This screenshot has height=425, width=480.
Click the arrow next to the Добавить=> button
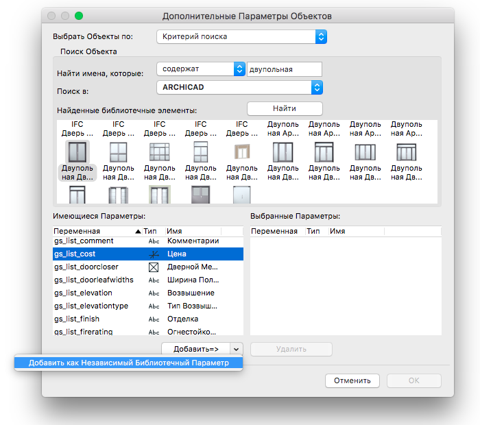coord(236,349)
